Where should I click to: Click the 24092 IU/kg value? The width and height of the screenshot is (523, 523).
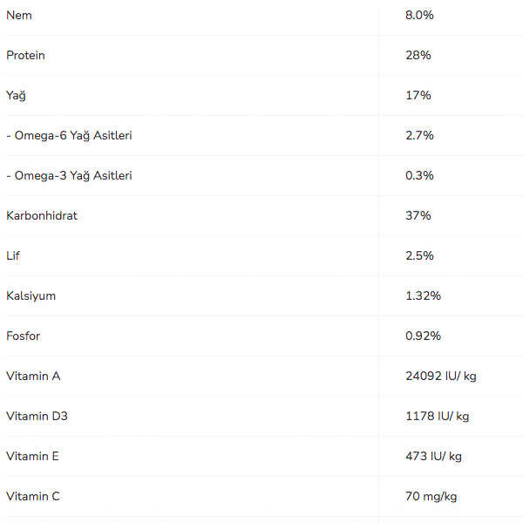[x=441, y=377]
